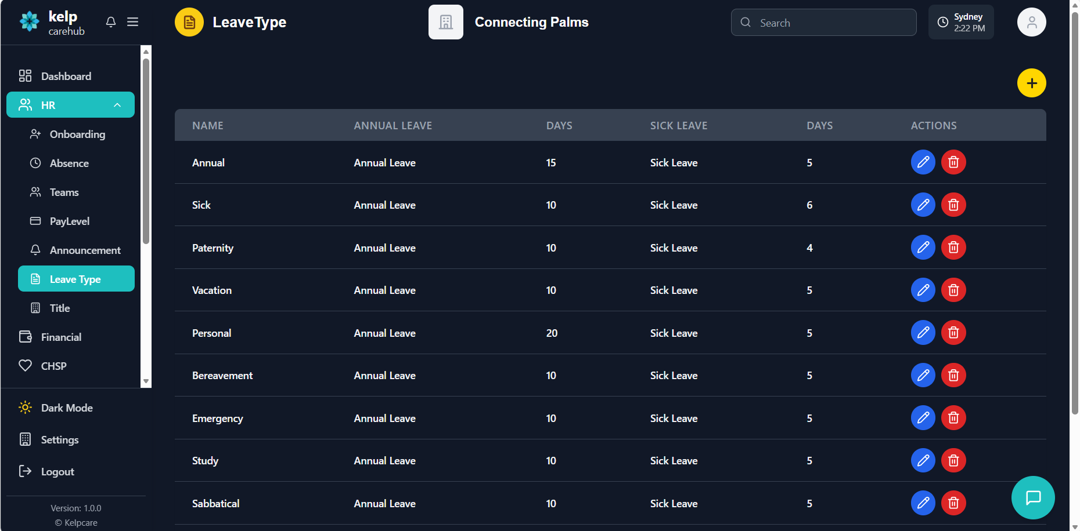Open the Connecting Palms building icon

coord(445,21)
